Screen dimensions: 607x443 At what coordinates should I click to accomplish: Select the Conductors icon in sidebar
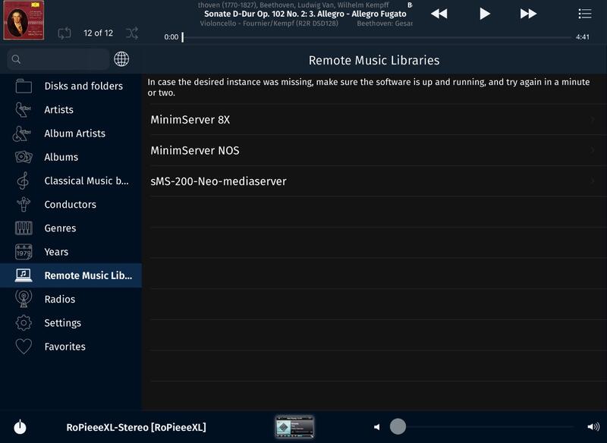tap(24, 204)
